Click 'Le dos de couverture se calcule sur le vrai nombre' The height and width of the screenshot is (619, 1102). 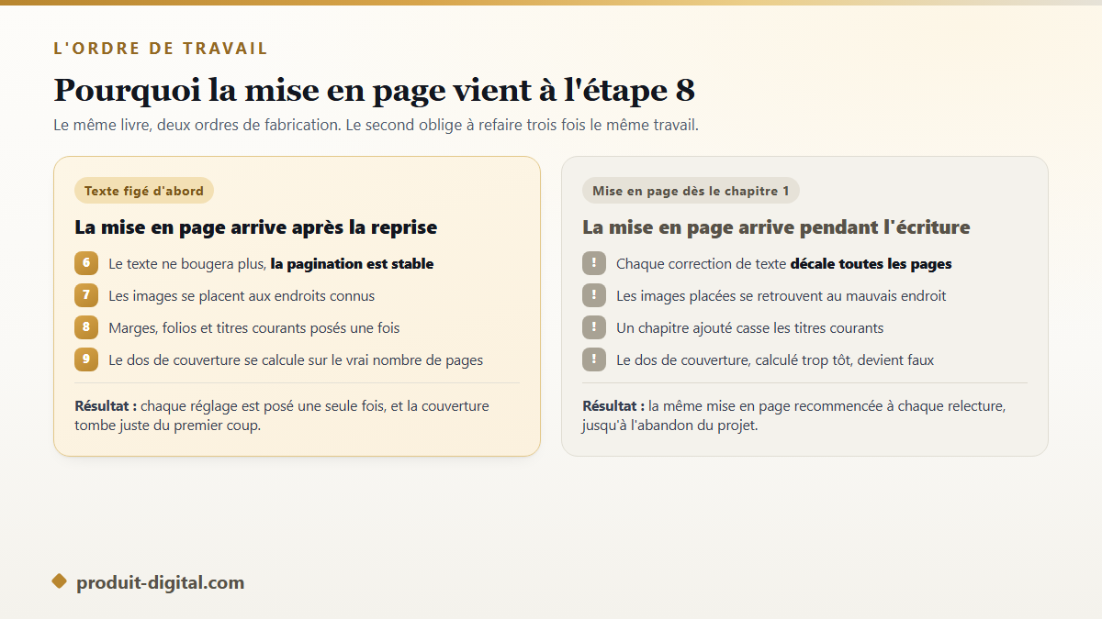coord(296,360)
